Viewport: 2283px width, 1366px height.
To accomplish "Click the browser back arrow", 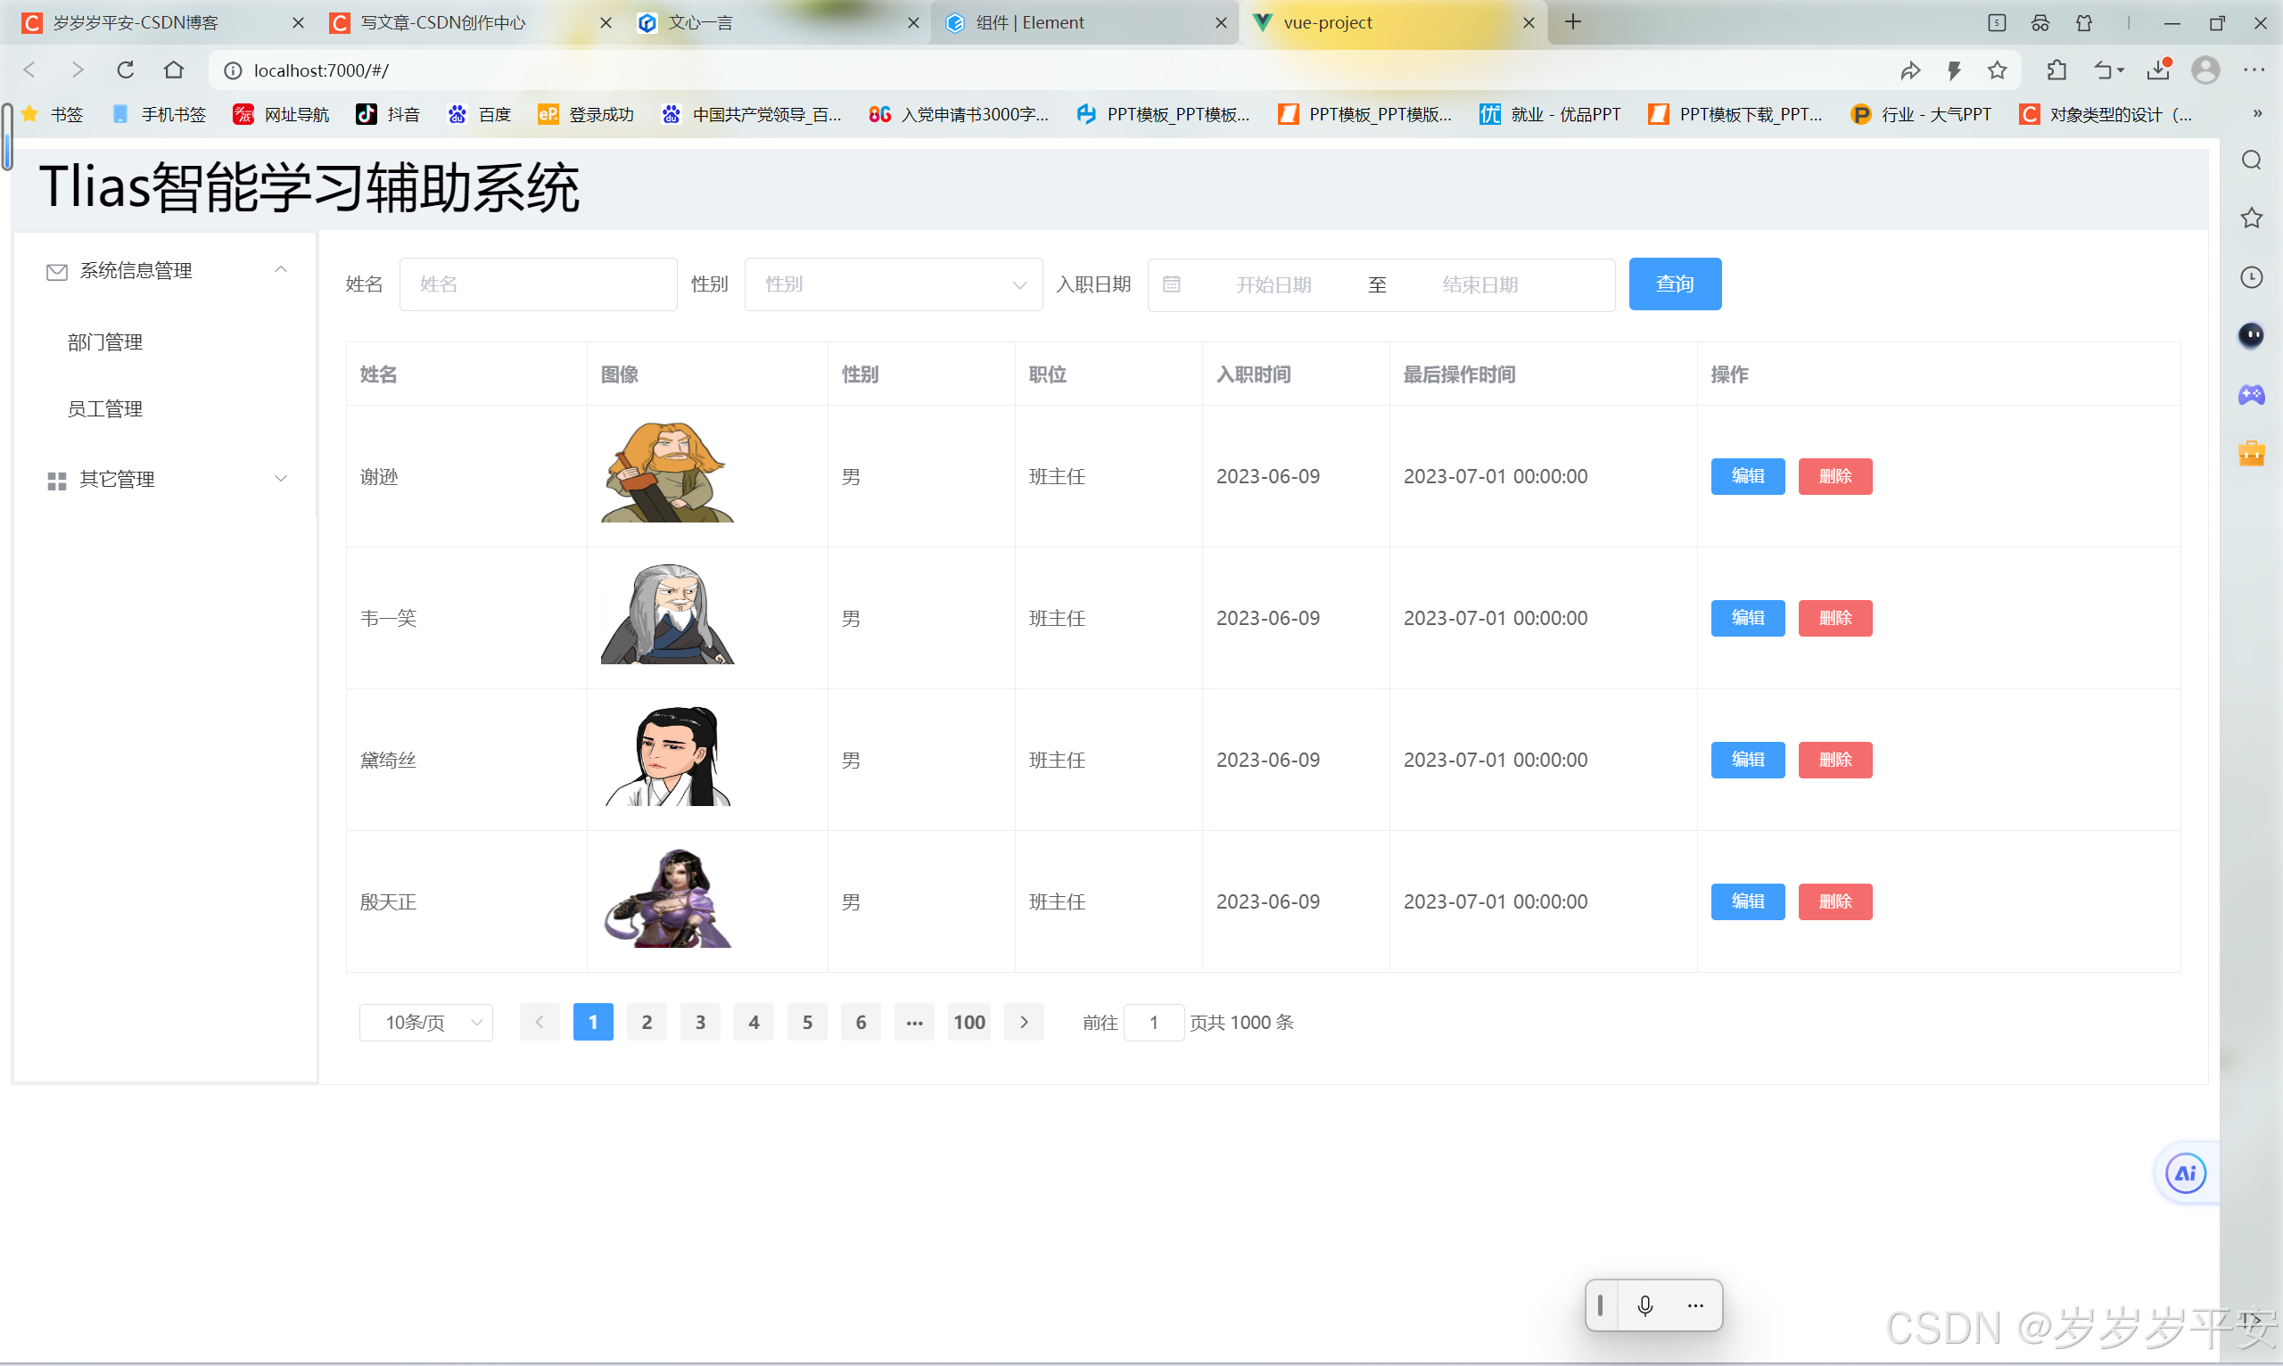I will coord(29,70).
